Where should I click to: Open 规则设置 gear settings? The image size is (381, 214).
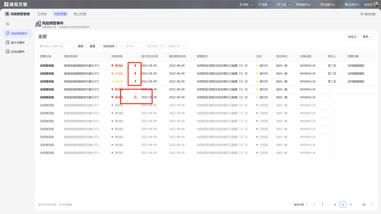click(368, 14)
